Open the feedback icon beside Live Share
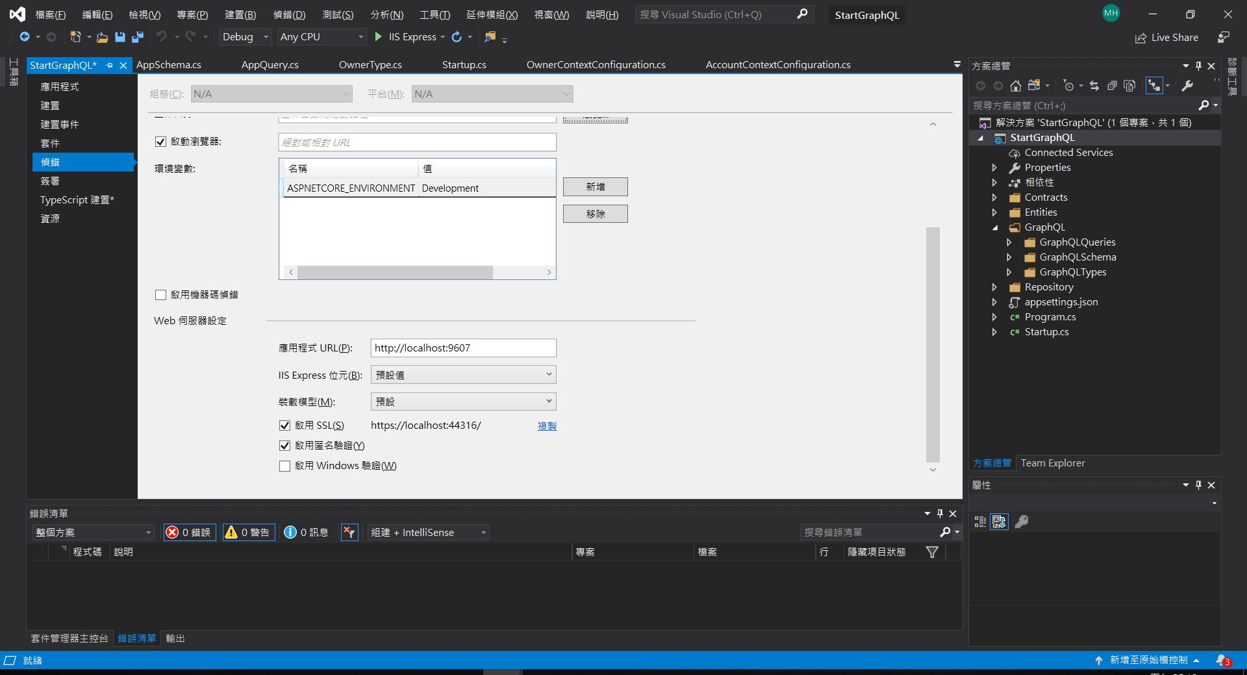 (1224, 38)
